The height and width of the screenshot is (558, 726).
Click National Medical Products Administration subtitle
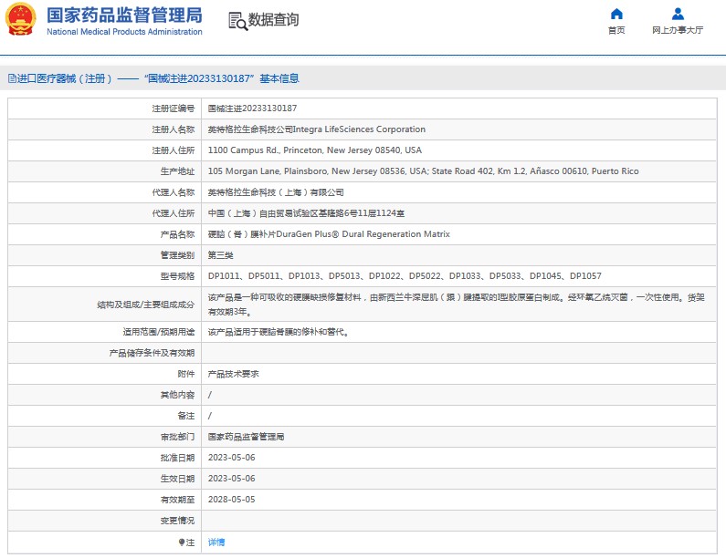(124, 31)
